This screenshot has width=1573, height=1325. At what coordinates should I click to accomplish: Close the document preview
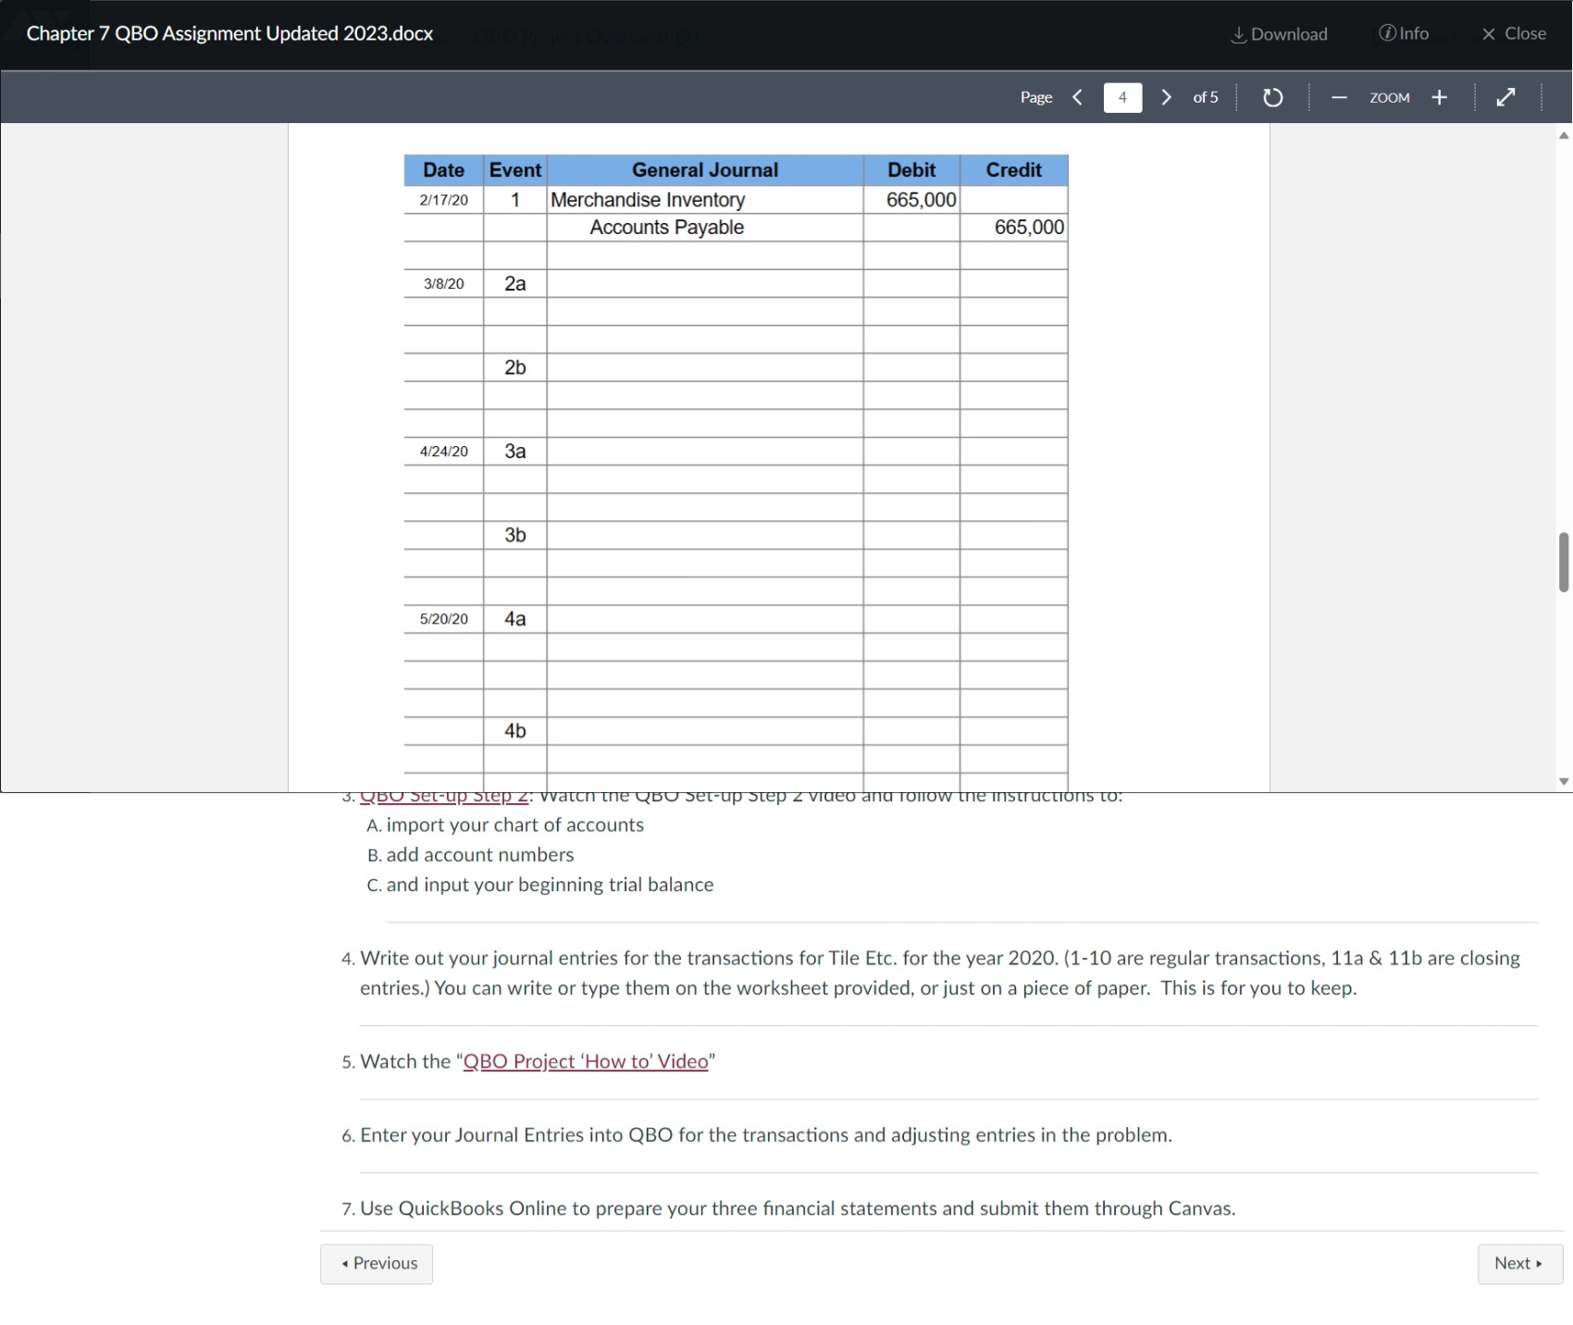[1512, 33]
